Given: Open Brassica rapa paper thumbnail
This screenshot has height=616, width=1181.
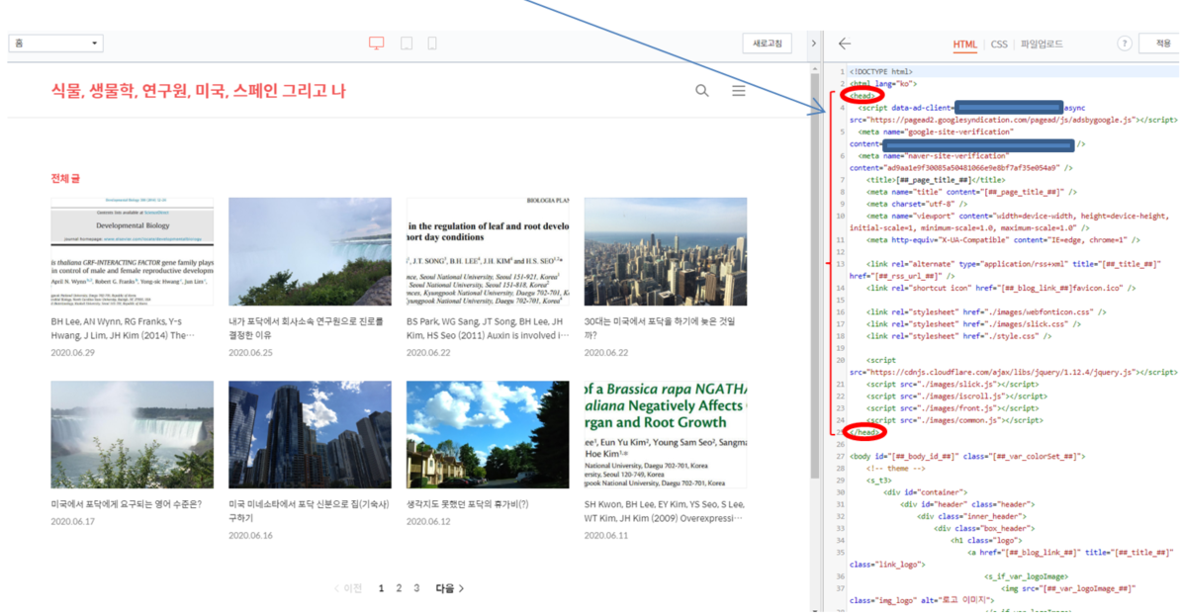Looking at the screenshot, I should click(x=665, y=434).
